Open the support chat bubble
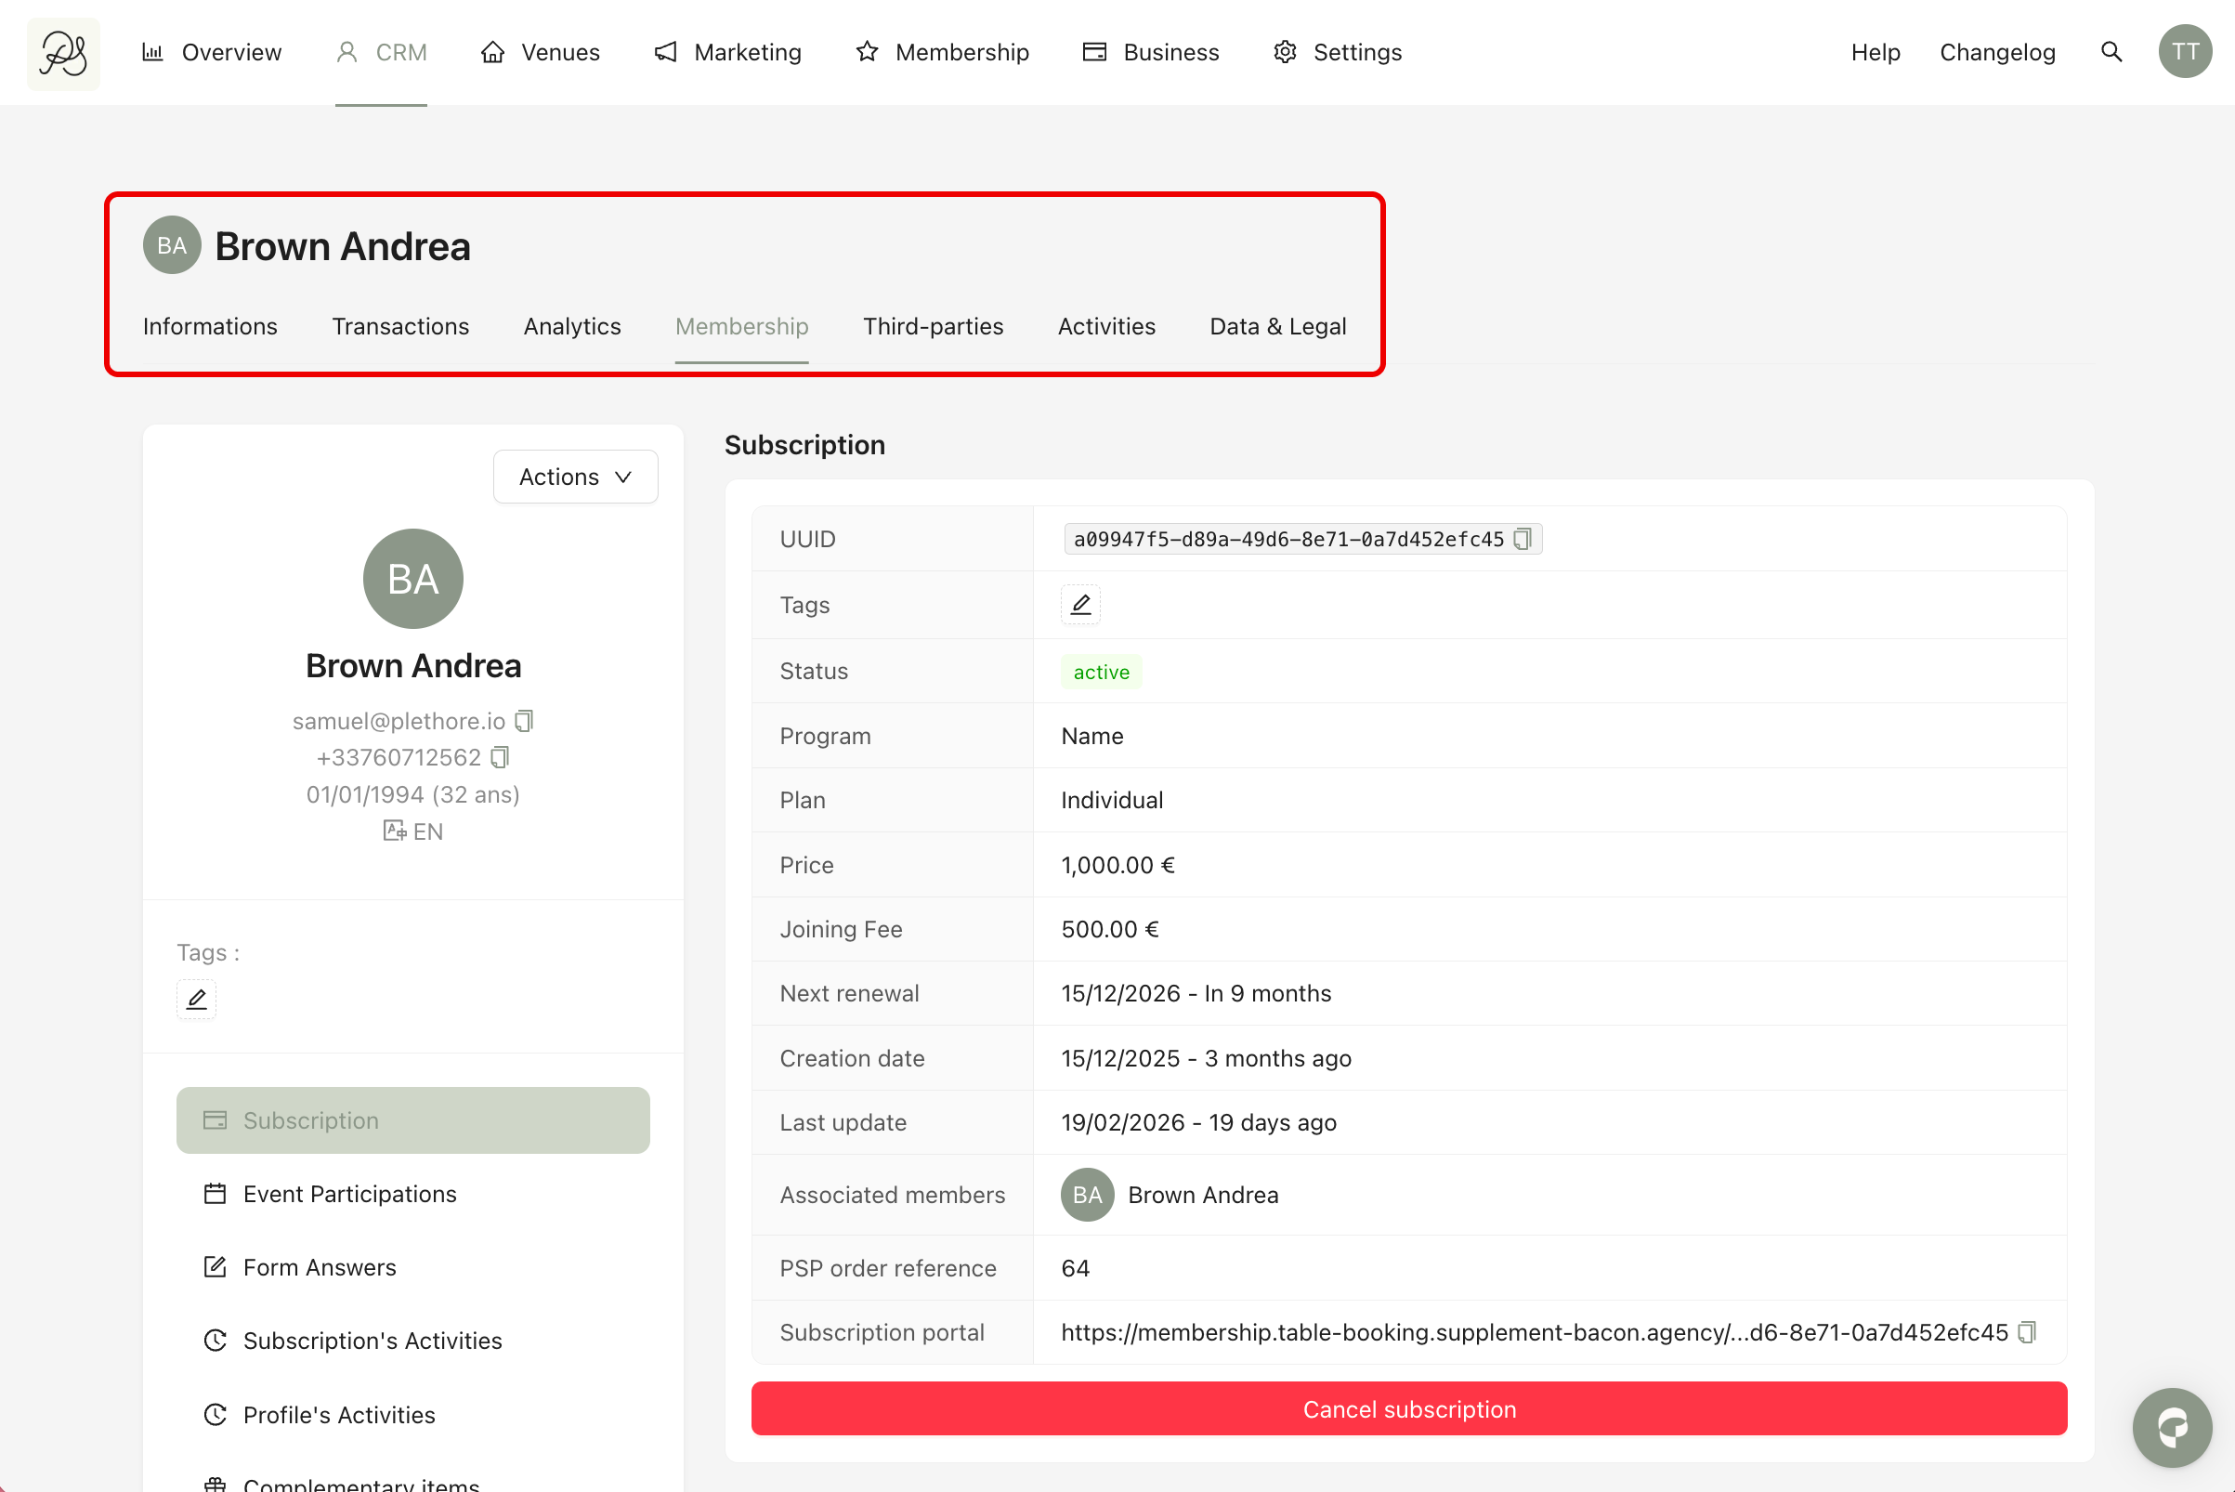 [x=2171, y=1426]
